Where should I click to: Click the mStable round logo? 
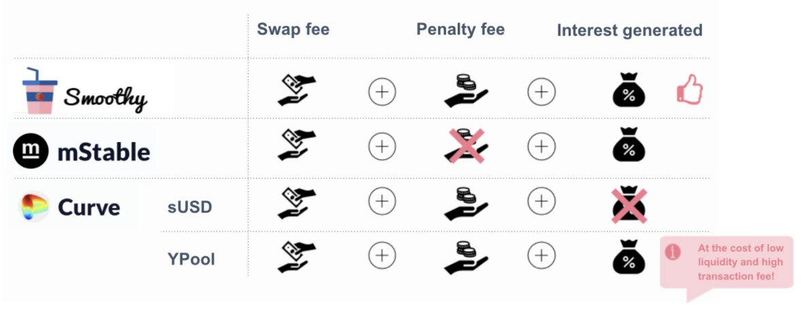point(30,151)
